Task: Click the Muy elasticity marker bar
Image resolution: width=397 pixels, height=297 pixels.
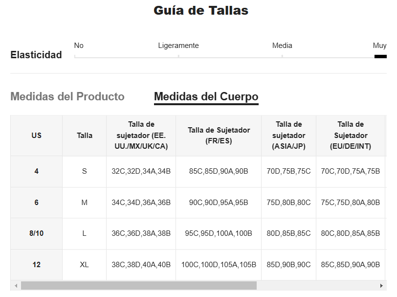Action: [380, 56]
